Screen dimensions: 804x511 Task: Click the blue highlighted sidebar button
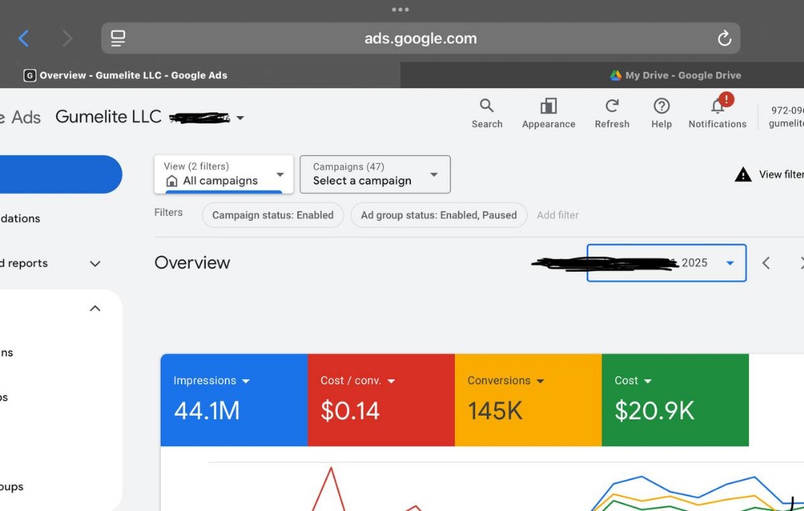pyautogui.click(x=60, y=174)
